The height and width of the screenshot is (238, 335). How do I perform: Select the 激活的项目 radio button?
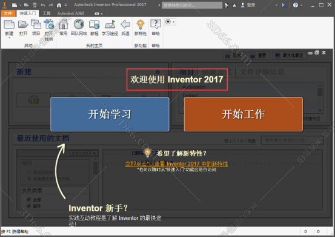click(29, 172)
